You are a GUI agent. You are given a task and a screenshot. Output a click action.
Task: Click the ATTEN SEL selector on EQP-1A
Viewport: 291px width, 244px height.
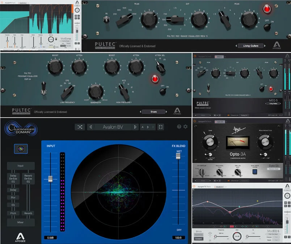point(160,67)
